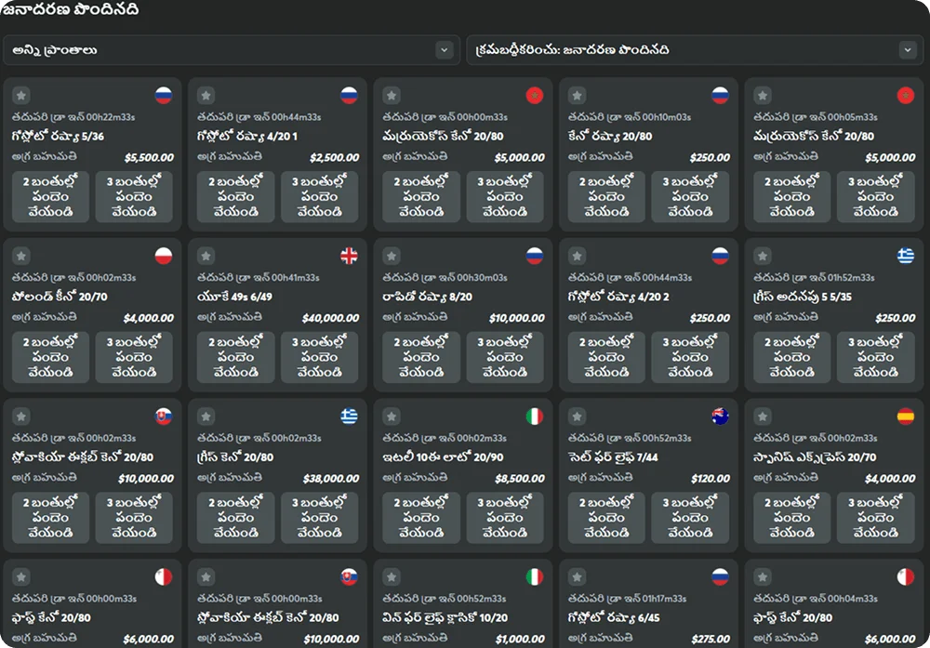Click the title సెట్ ఫర్ లైఫ్ 7/44

613,457
